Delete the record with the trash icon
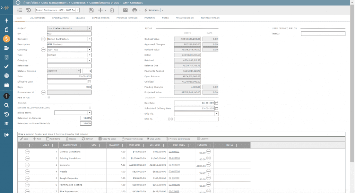 112,10
